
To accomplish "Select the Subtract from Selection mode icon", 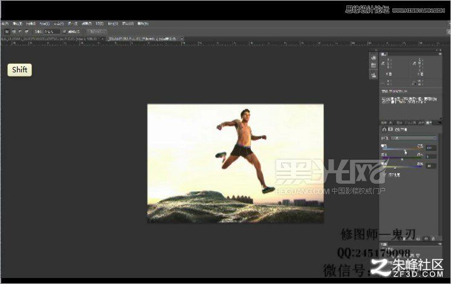I will coord(20,31).
